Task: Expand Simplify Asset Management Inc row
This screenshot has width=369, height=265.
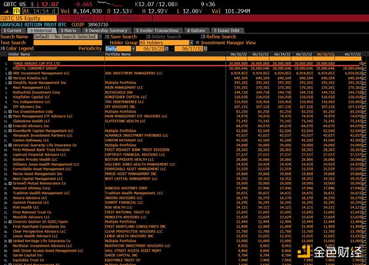Action: click(10, 83)
